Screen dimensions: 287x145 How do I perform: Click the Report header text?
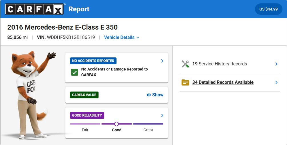79,9
